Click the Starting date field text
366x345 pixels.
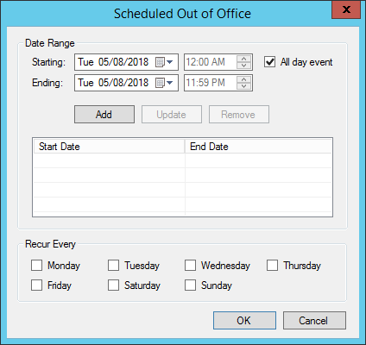pyautogui.click(x=113, y=62)
